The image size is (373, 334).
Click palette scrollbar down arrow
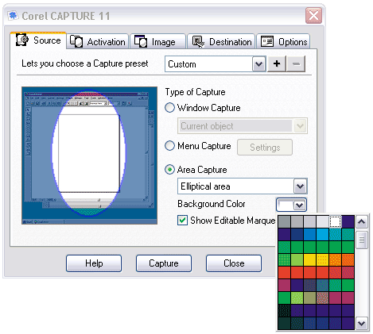[x=362, y=323]
